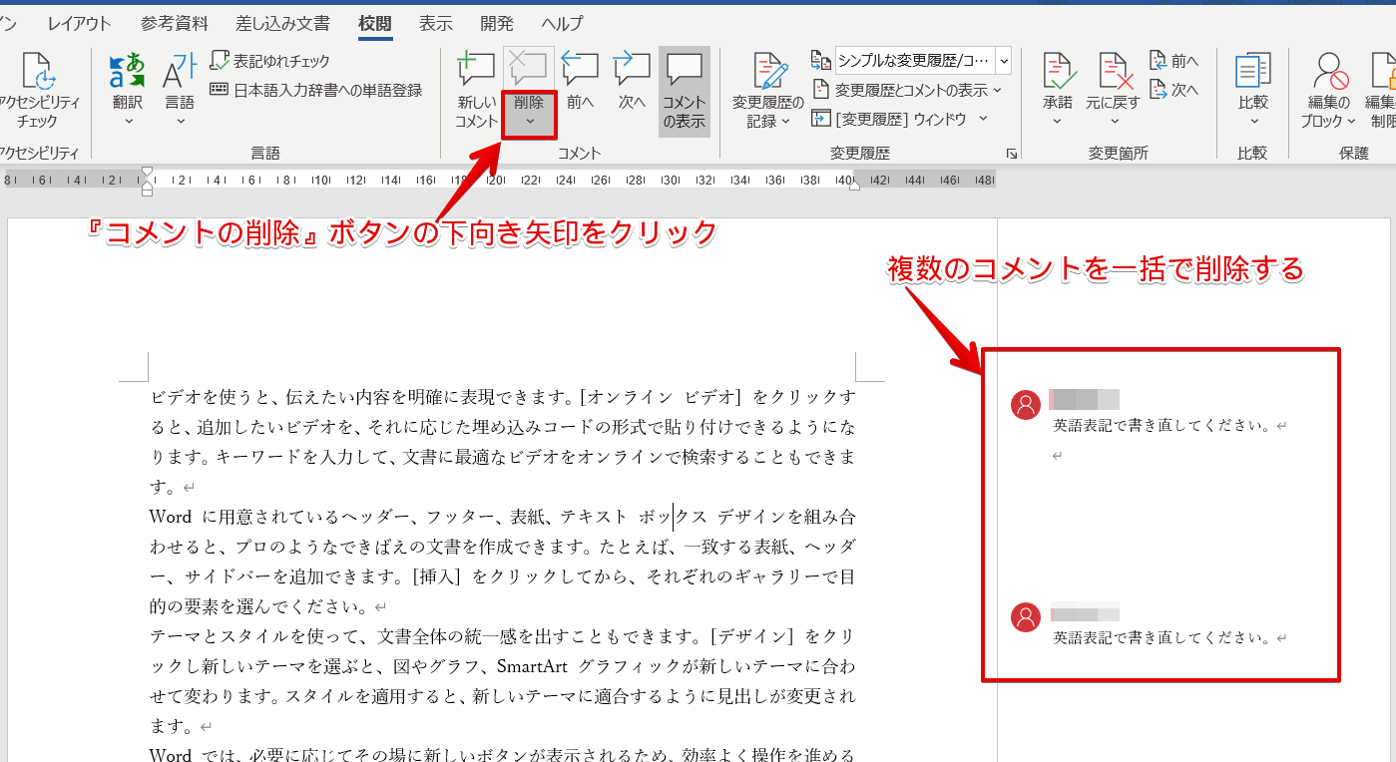Click the [デザイン] text in the document

point(753,636)
